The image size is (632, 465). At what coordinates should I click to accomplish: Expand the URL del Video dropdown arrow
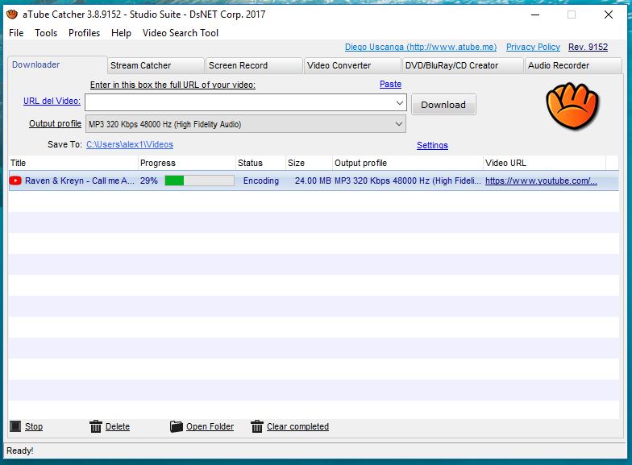click(x=400, y=103)
